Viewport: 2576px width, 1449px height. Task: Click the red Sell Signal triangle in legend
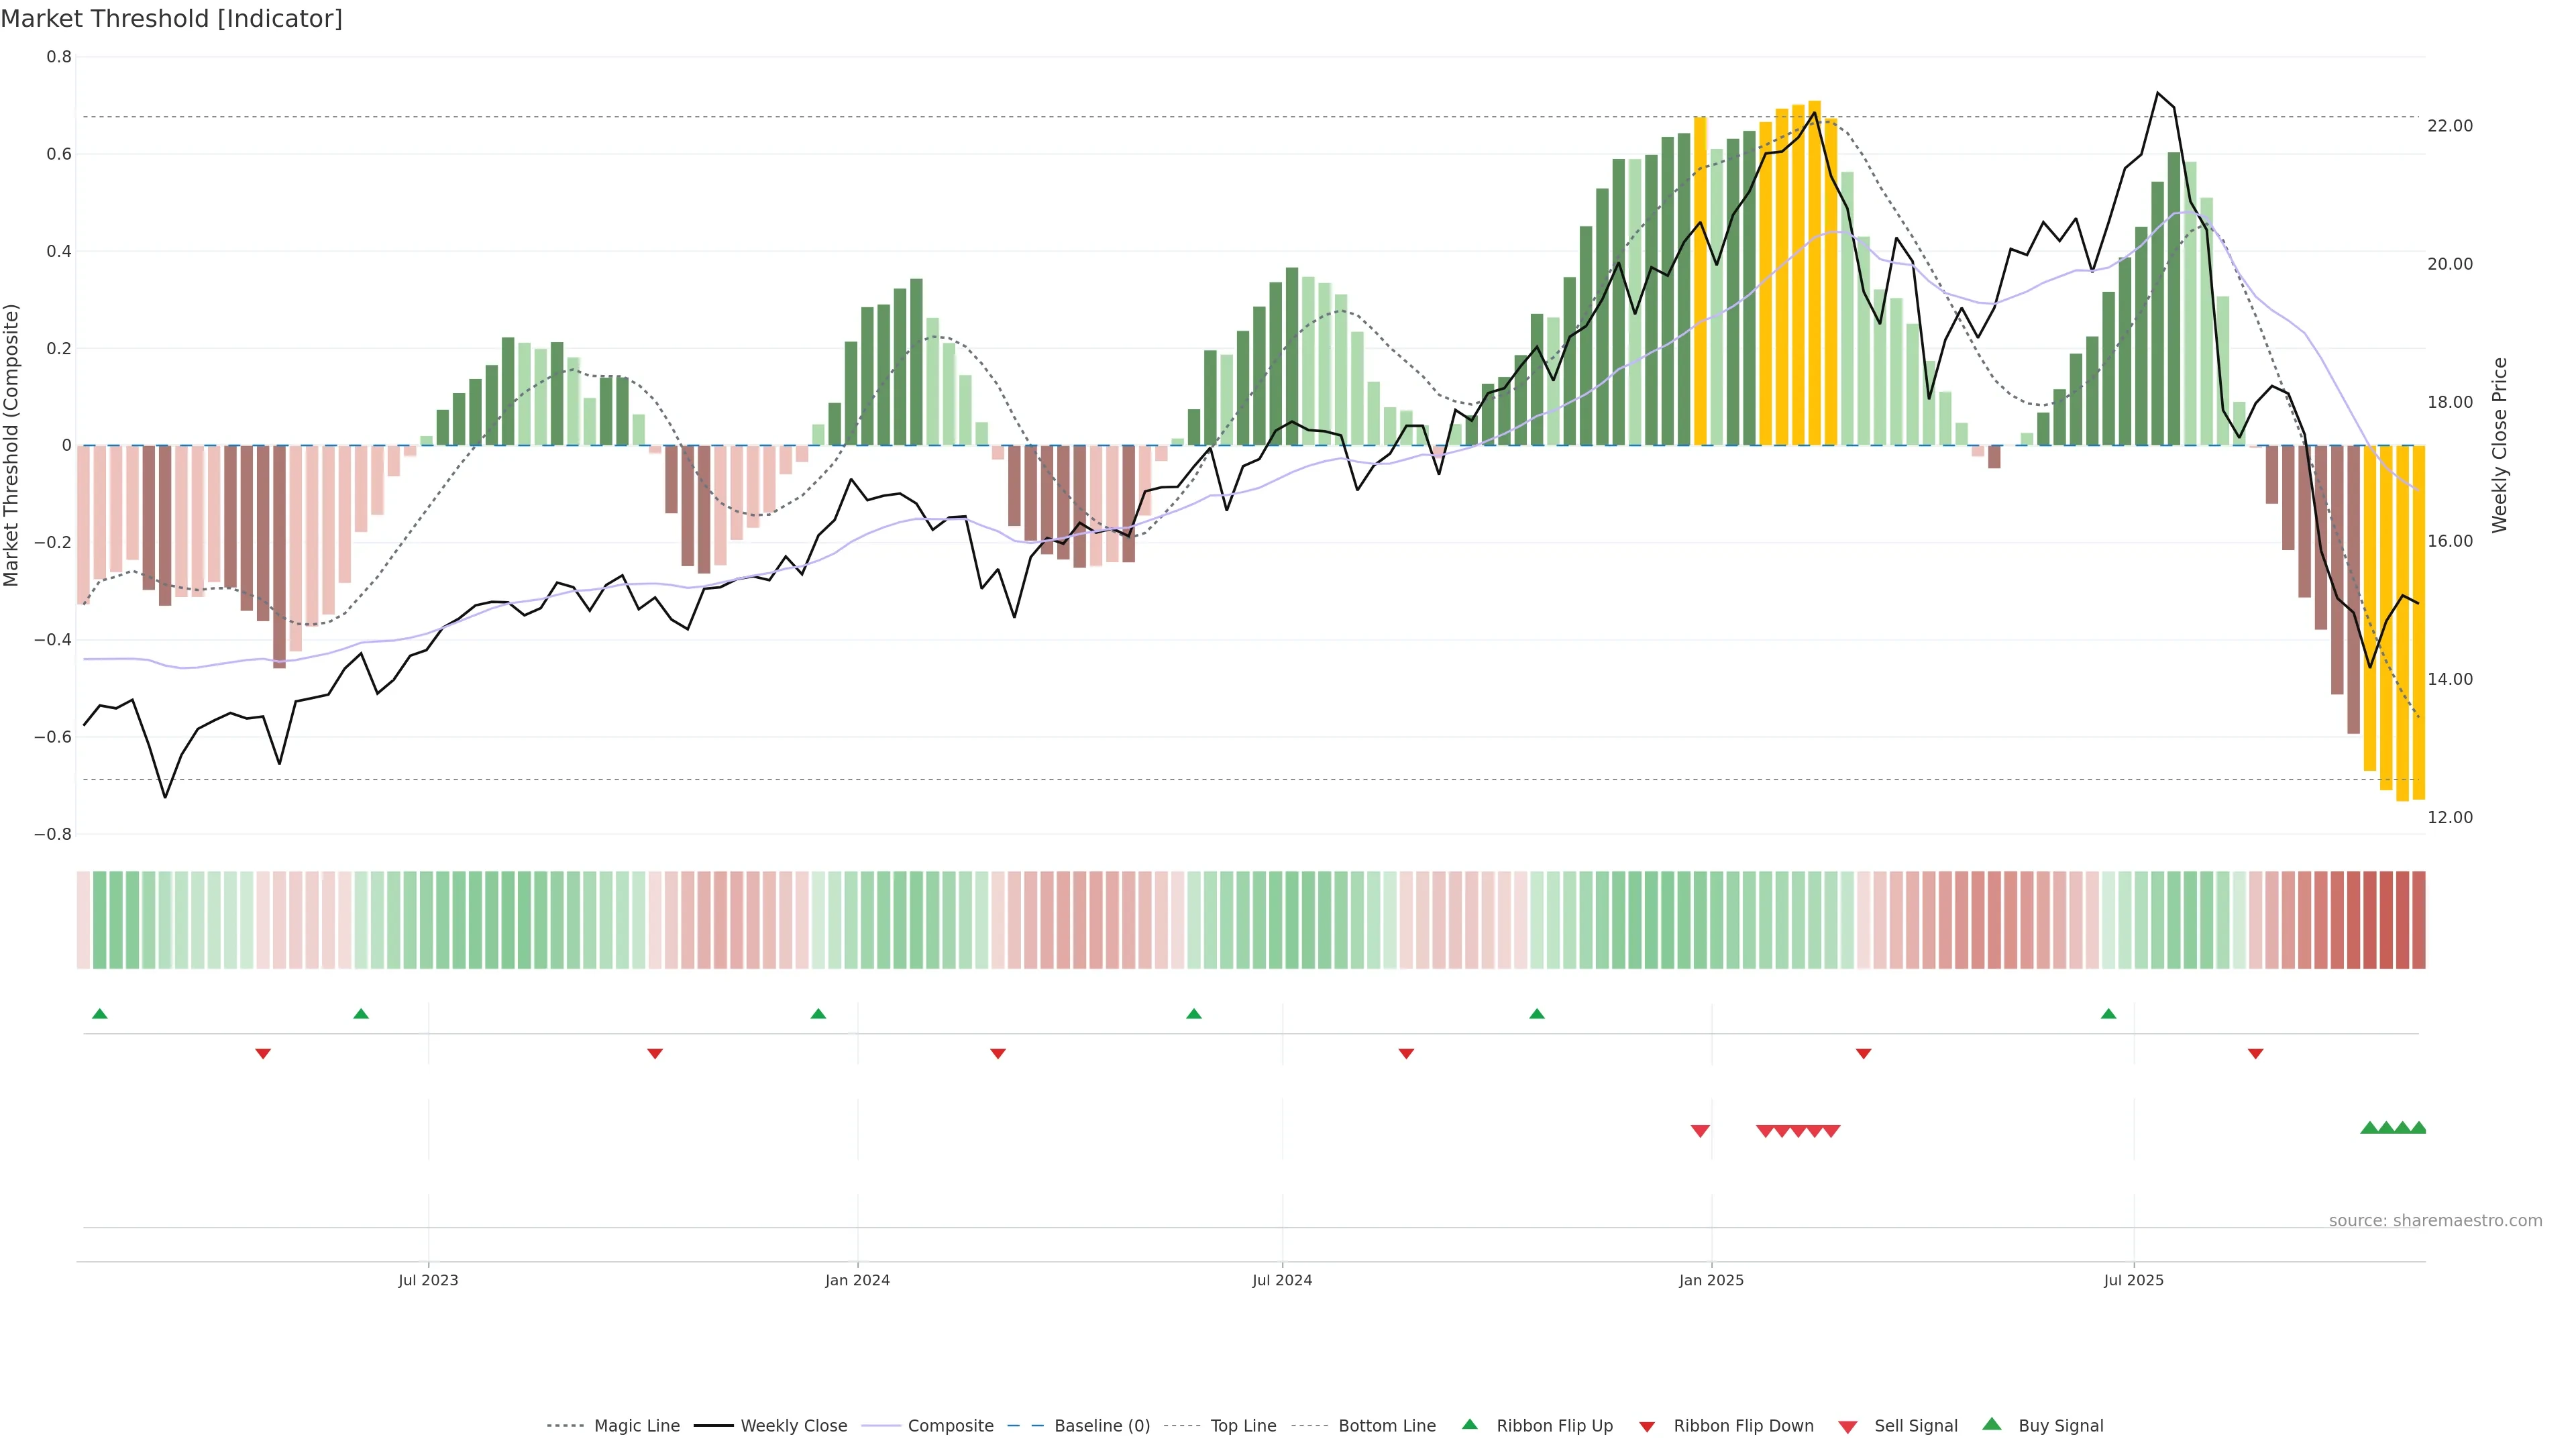(1848, 1427)
